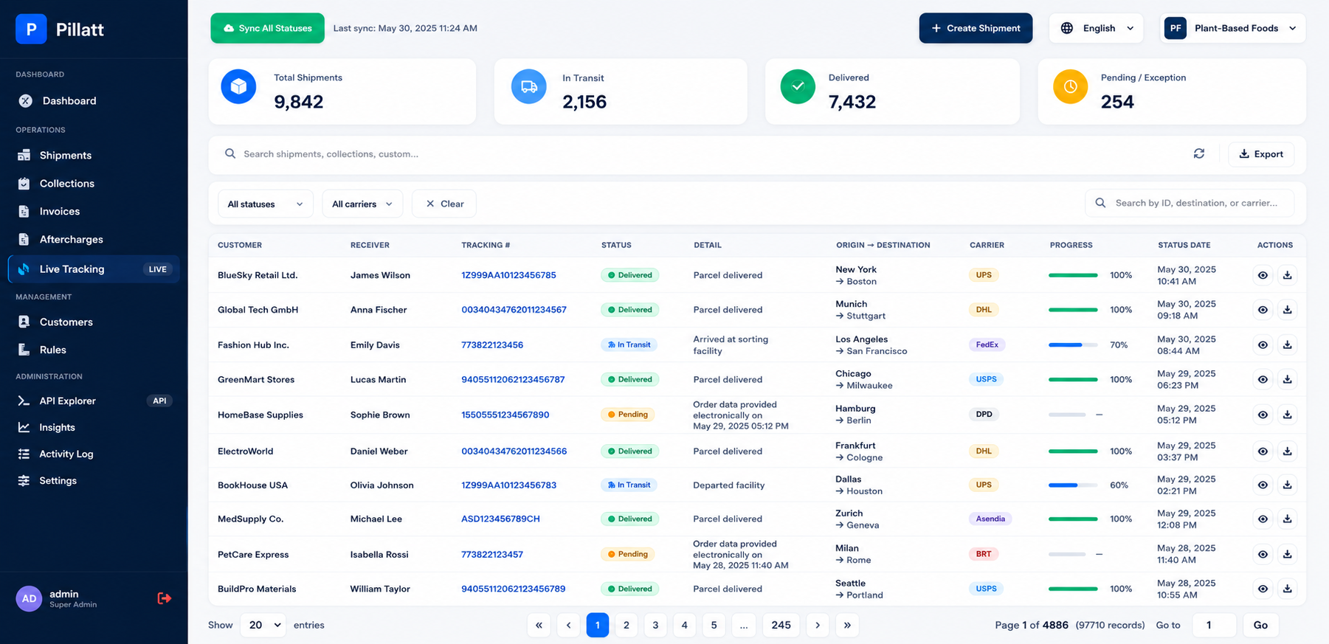Open the All statuses filter dropdown

[266, 204]
